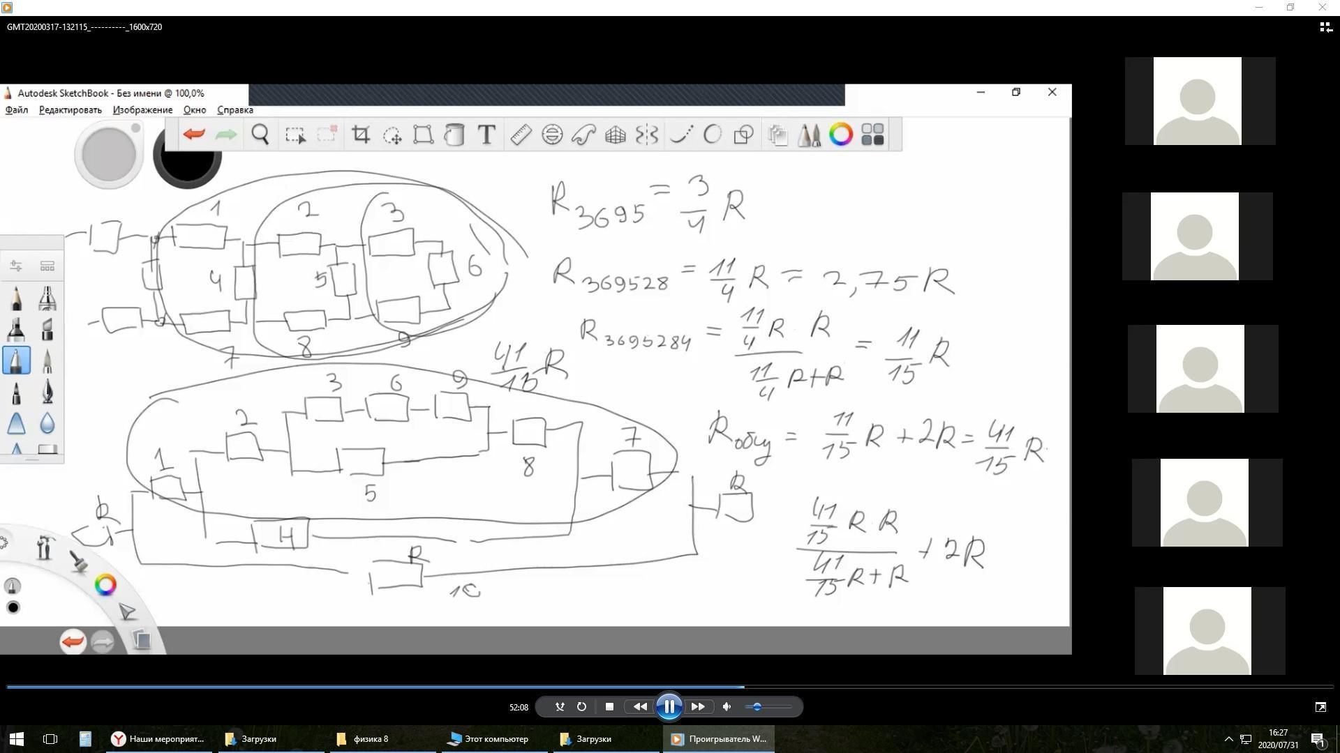Toggle the Symmetry tool
Image resolution: width=1340 pixels, height=753 pixels.
(647, 134)
